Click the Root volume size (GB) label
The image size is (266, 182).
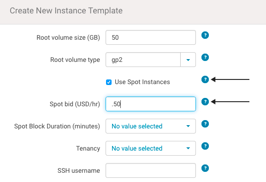pos(68,37)
